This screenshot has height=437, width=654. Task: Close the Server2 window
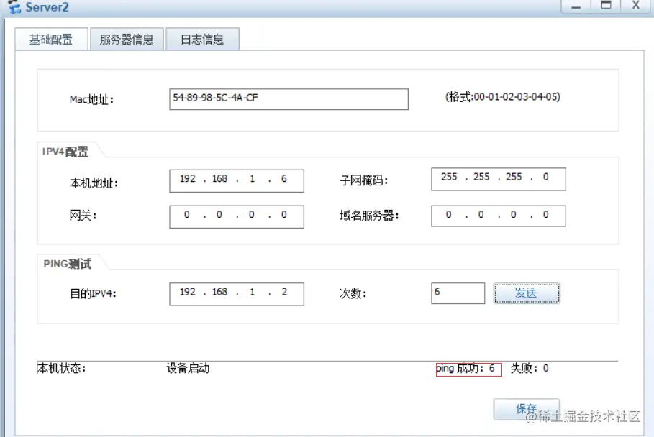click(636, 6)
